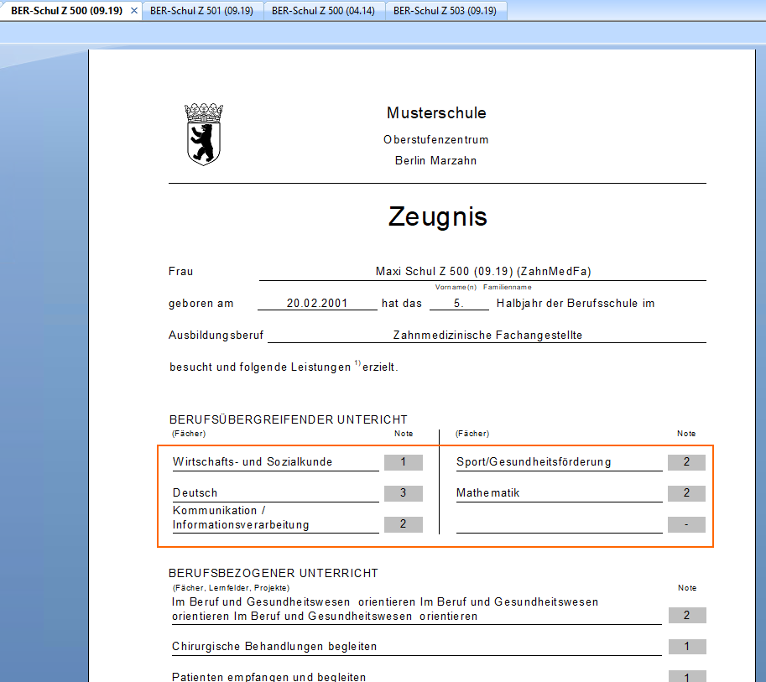Click the Berlin bear coat of arms

point(204,134)
